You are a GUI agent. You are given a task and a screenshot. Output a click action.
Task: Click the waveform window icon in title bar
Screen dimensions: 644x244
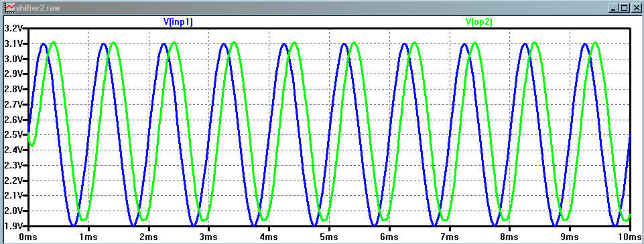pyautogui.click(x=9, y=8)
